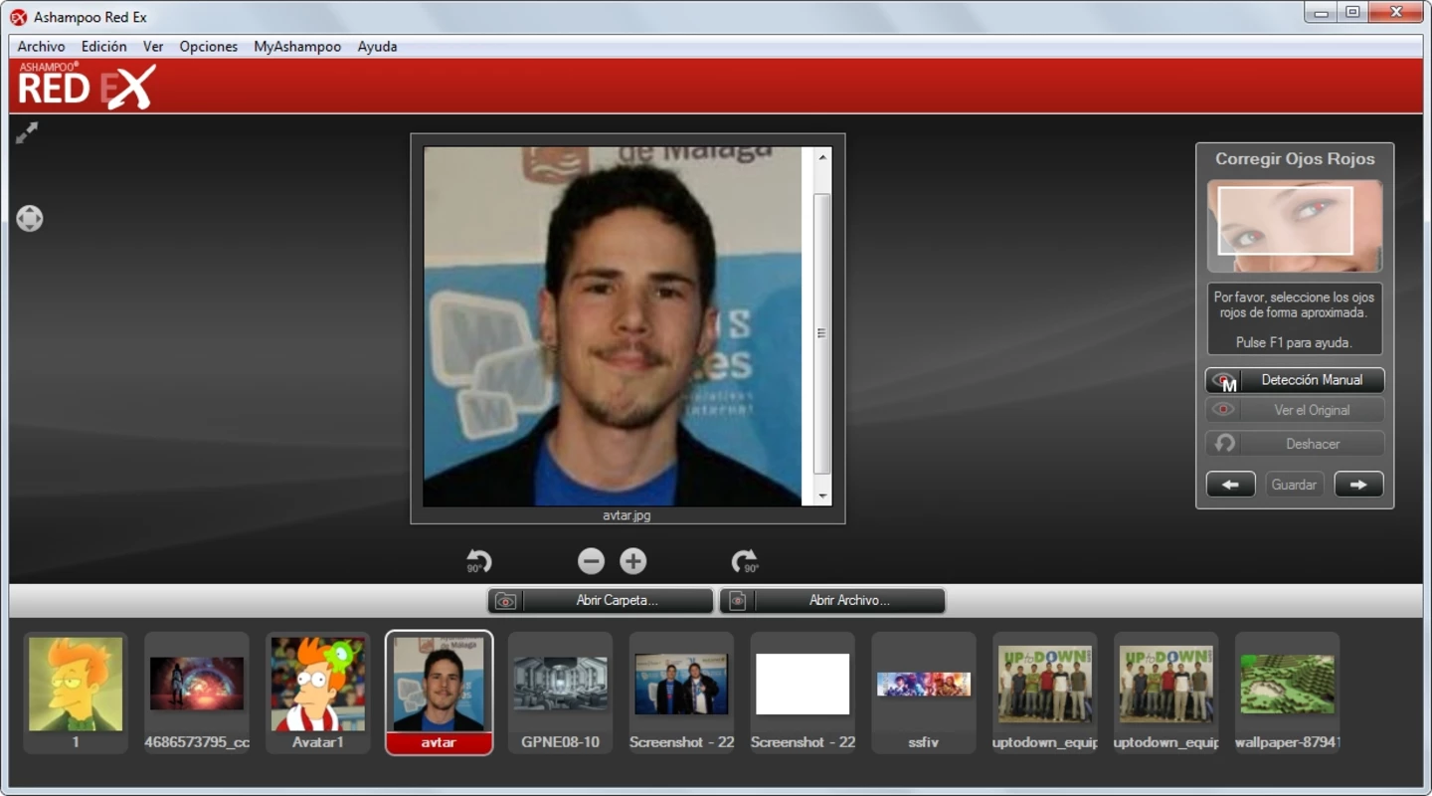Select the Avatar1 thumbnail
Screen dimensions: 1432x796
318,693
